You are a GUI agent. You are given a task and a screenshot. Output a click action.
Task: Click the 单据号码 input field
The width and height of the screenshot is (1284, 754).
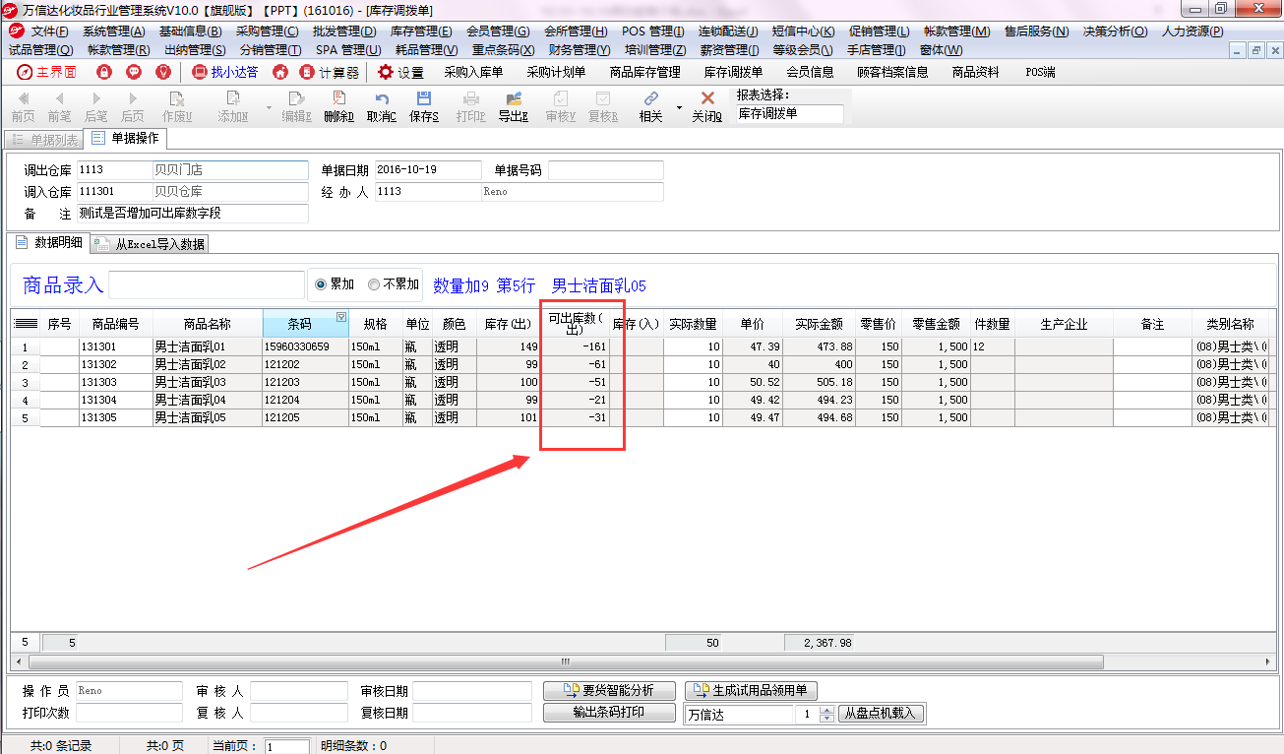(x=605, y=170)
